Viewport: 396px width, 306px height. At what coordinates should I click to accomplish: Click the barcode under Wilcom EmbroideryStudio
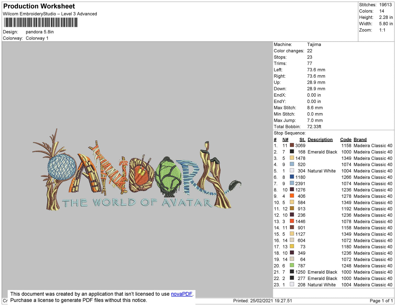pyautogui.click(x=41, y=22)
